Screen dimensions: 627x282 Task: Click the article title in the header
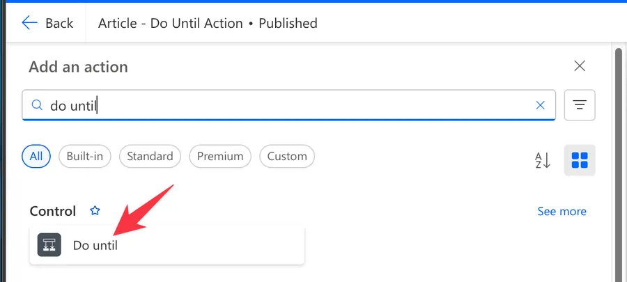coord(208,23)
